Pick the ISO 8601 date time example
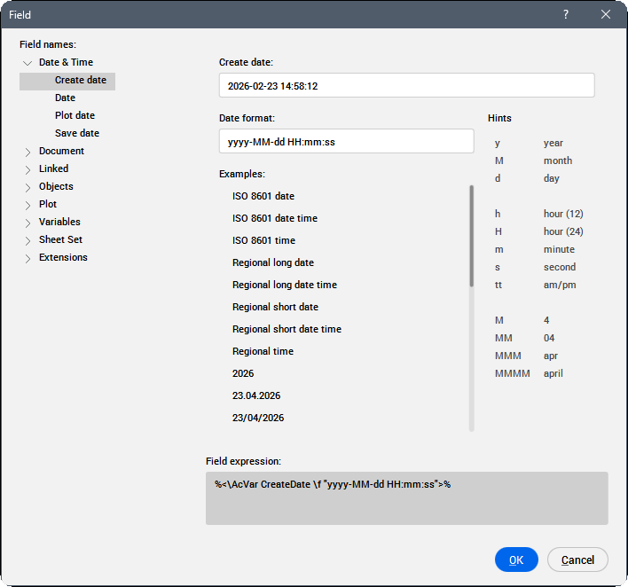 click(275, 218)
